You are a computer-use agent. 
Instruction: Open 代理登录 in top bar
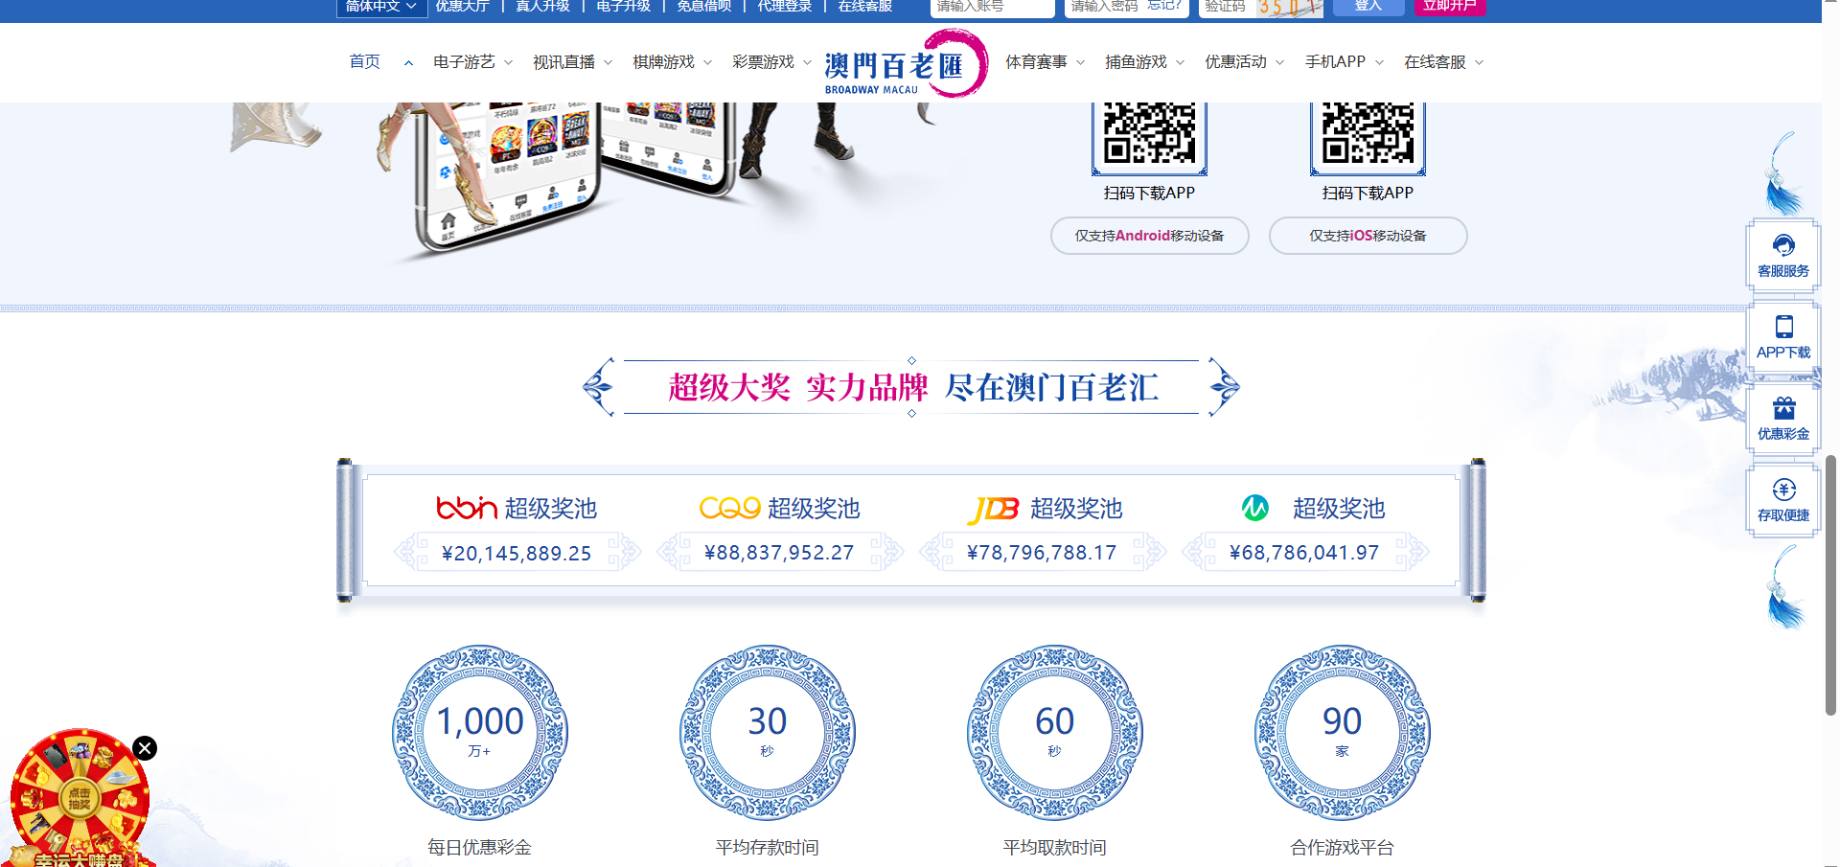784,6
